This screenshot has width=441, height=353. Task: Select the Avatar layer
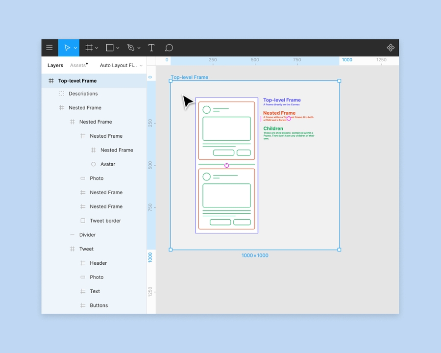pyautogui.click(x=107, y=164)
